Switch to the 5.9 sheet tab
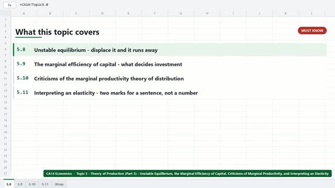Viewport: 335px width, 188px height. 20,184
